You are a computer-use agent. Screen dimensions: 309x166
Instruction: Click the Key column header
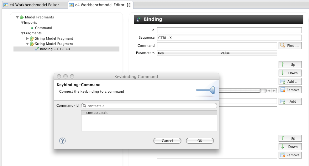tap(188, 53)
